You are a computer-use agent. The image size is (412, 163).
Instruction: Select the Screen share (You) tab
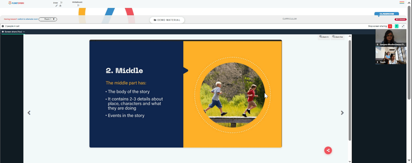(x=13, y=32)
